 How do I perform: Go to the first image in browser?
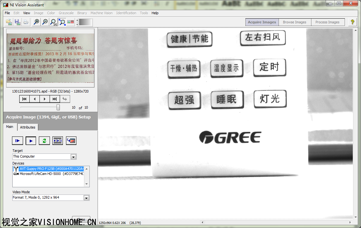[24, 99]
